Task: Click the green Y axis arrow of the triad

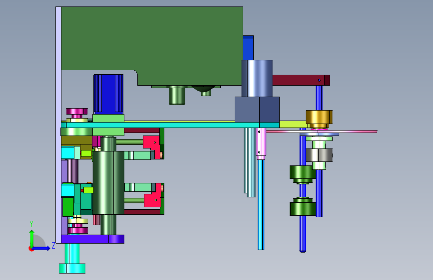Action: point(32,238)
